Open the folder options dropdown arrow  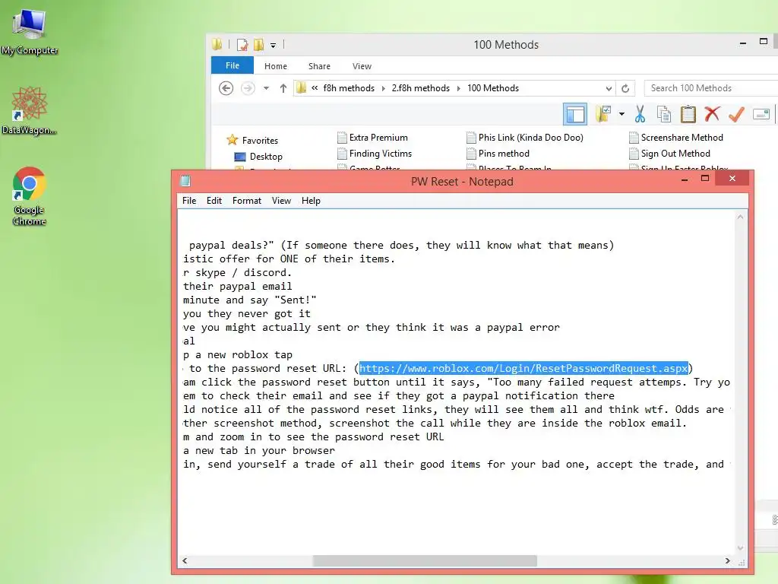(621, 114)
